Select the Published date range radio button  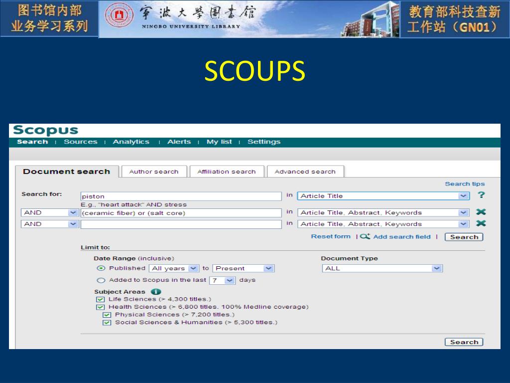click(x=101, y=268)
